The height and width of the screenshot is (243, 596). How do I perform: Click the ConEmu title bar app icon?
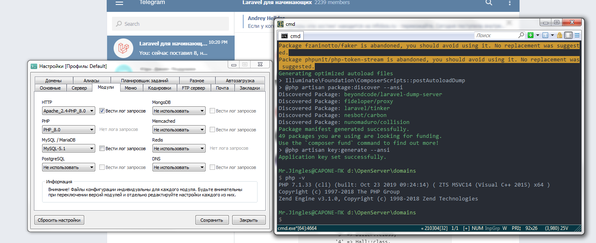281,24
